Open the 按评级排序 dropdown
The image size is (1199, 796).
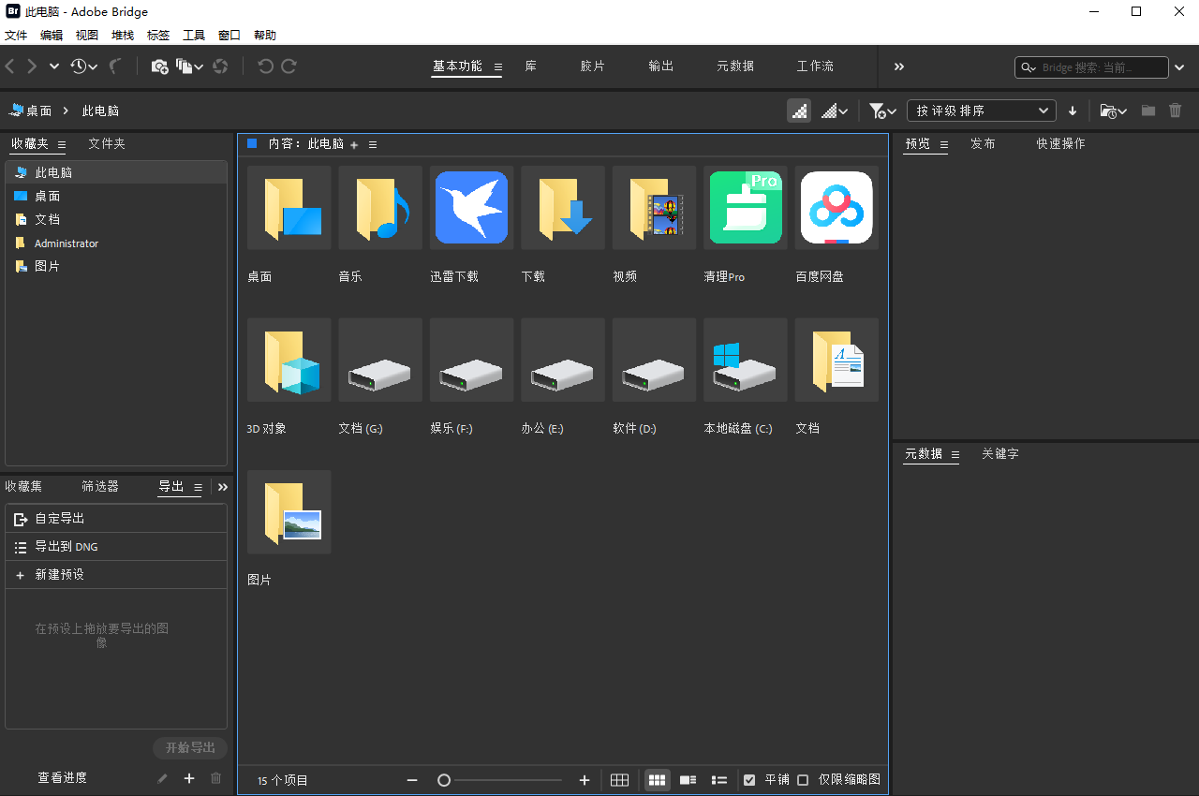(x=981, y=111)
